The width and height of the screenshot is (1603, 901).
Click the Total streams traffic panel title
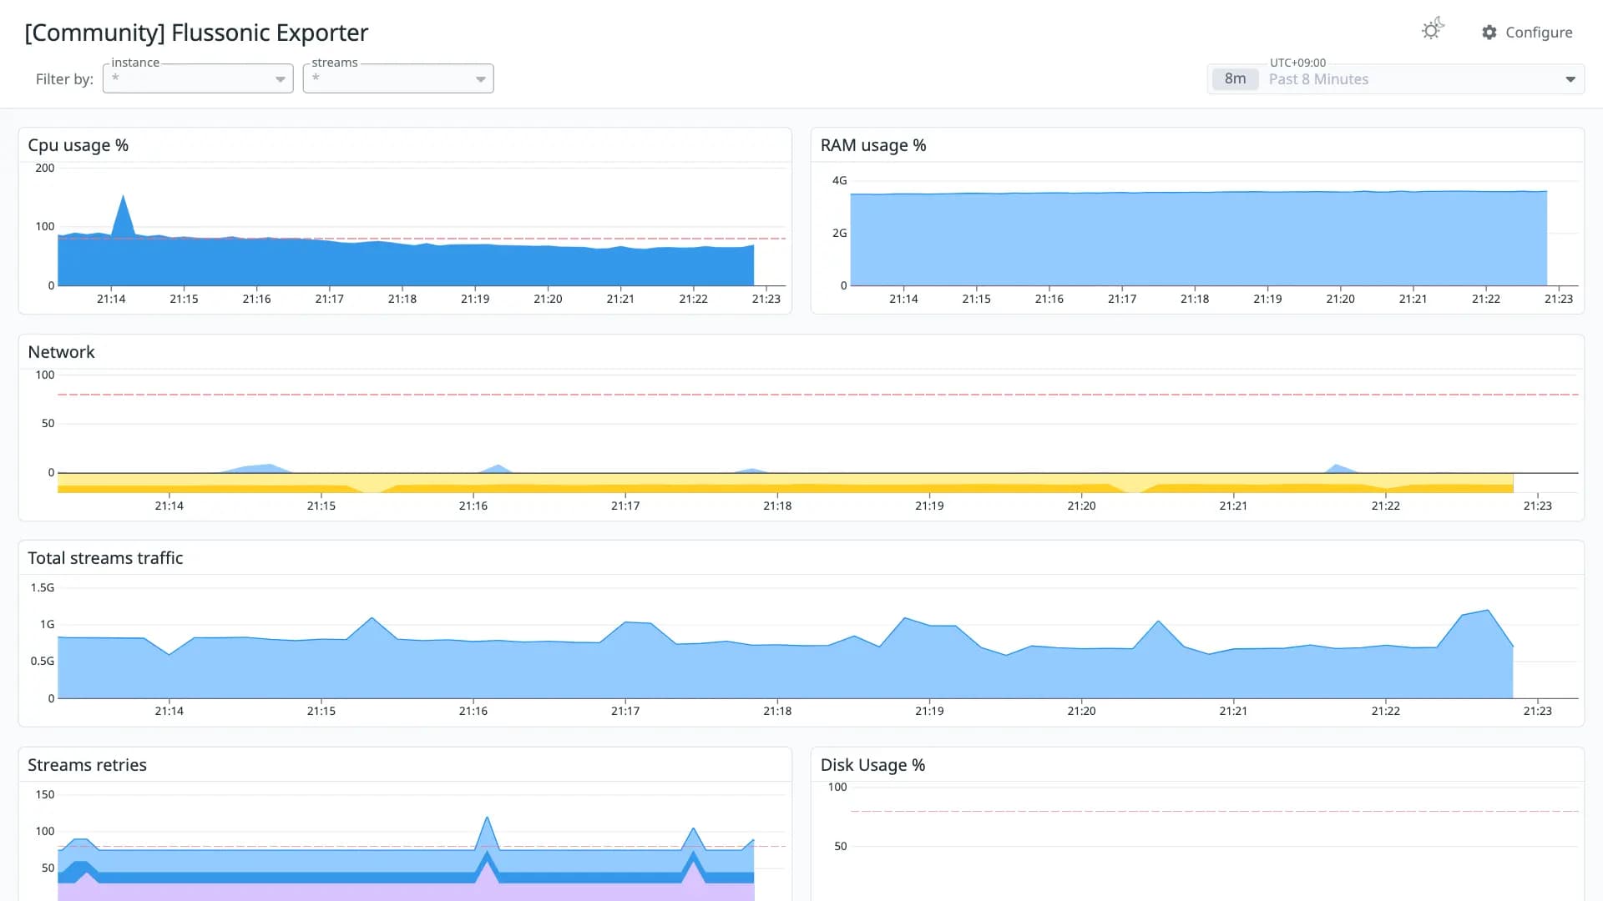(105, 558)
